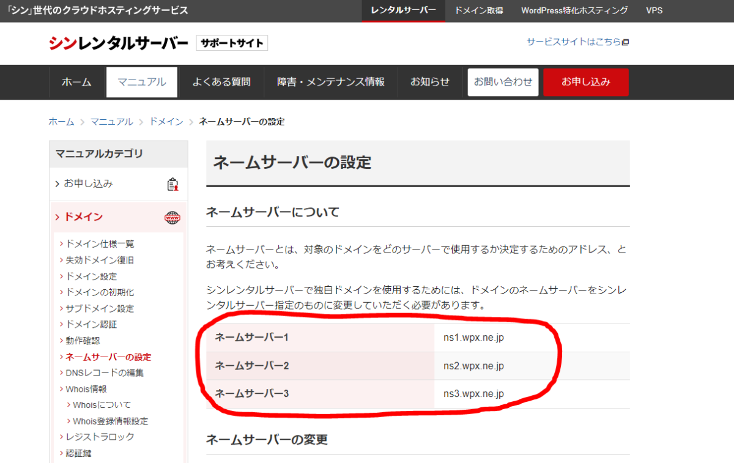Open Whois登録情報設定 sub-item
This screenshot has width=734, height=463.
point(110,421)
